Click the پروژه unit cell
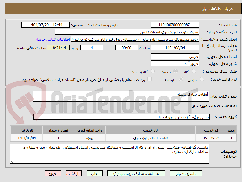242x182 pixels. pos(90,138)
